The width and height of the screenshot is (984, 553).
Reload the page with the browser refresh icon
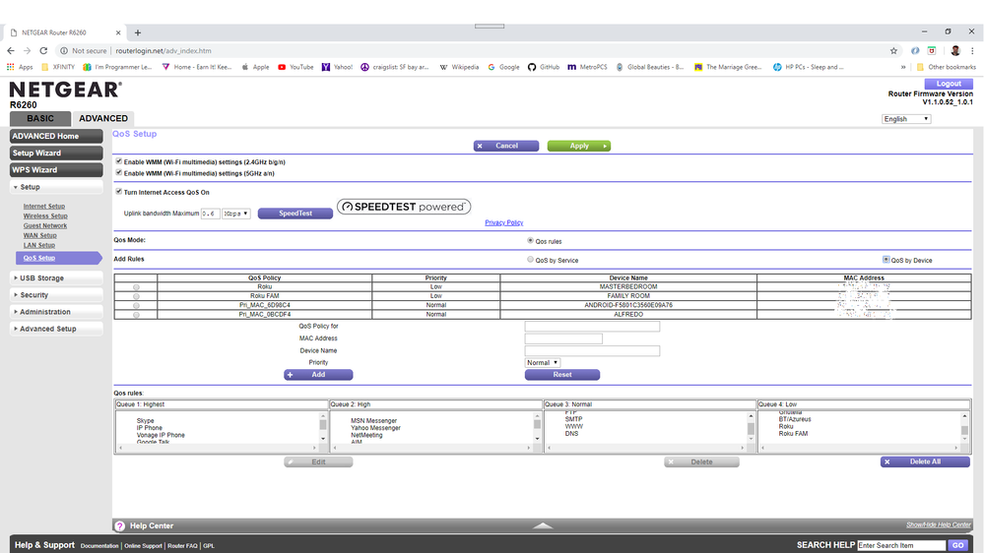coord(43,50)
